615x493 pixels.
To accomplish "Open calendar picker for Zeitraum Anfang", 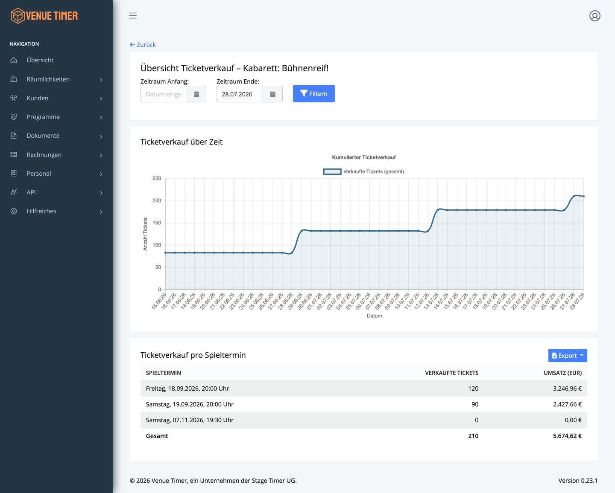I will click(x=196, y=94).
